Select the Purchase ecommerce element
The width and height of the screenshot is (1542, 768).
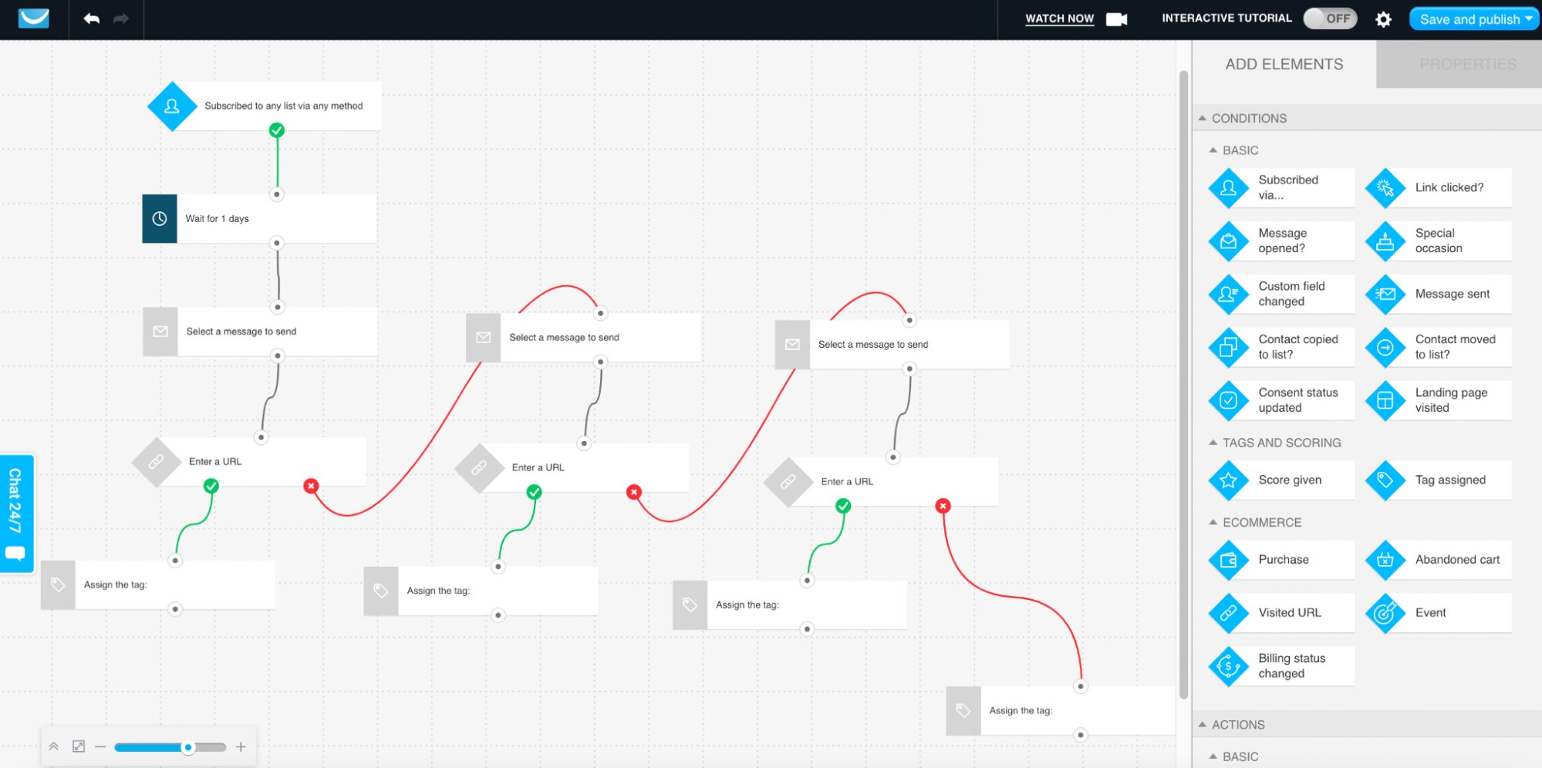[1281, 560]
